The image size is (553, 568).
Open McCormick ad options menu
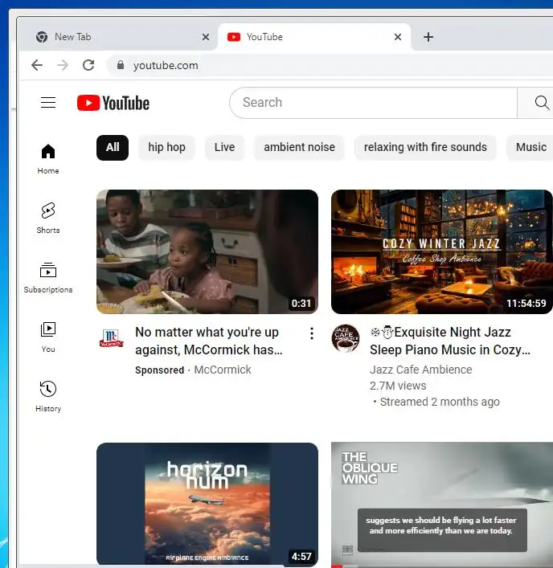click(312, 333)
